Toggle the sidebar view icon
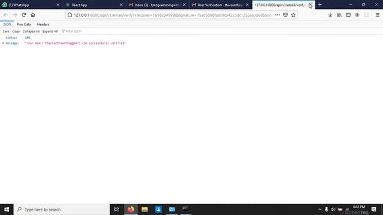383x215 pixels. 348,15
